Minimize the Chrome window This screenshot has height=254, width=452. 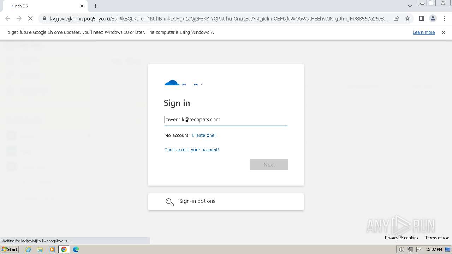[x=422, y=3]
